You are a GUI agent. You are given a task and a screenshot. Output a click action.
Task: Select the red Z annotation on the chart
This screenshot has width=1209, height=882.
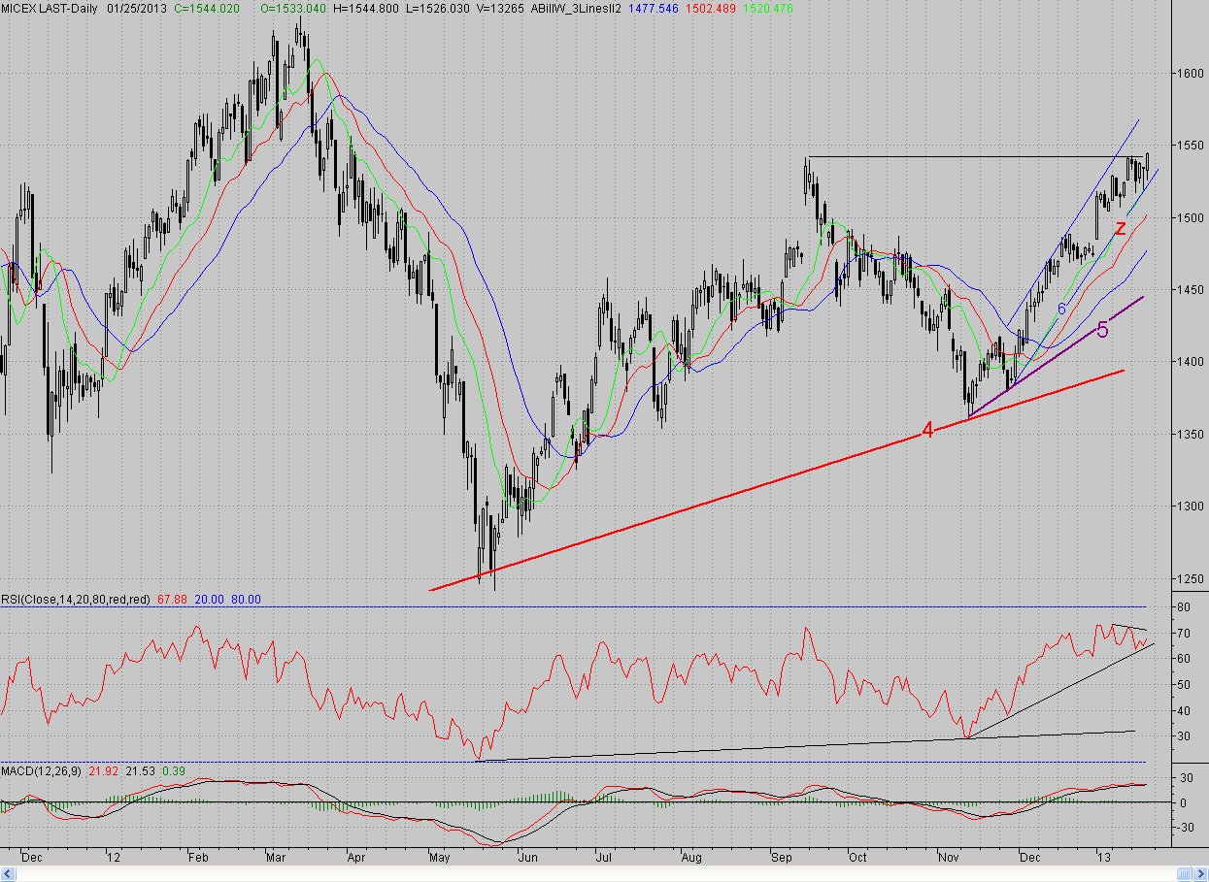click(x=1120, y=229)
